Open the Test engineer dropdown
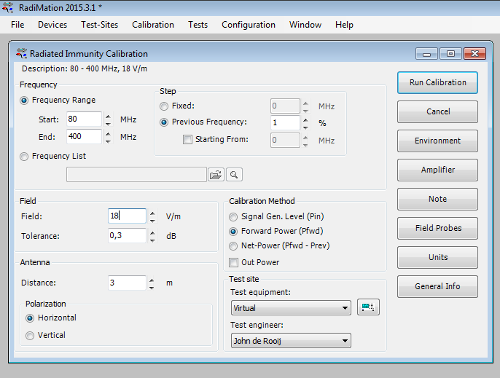Screen dimensions: 500x378 tap(291, 341)
